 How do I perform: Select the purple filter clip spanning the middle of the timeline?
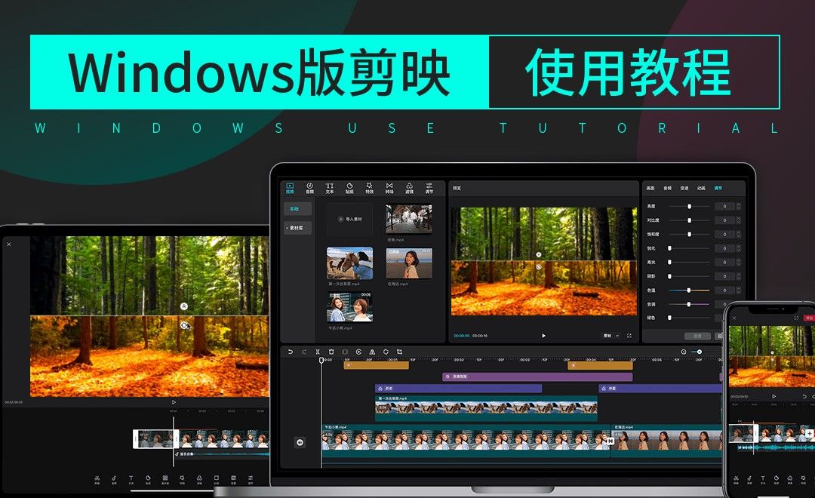point(537,377)
